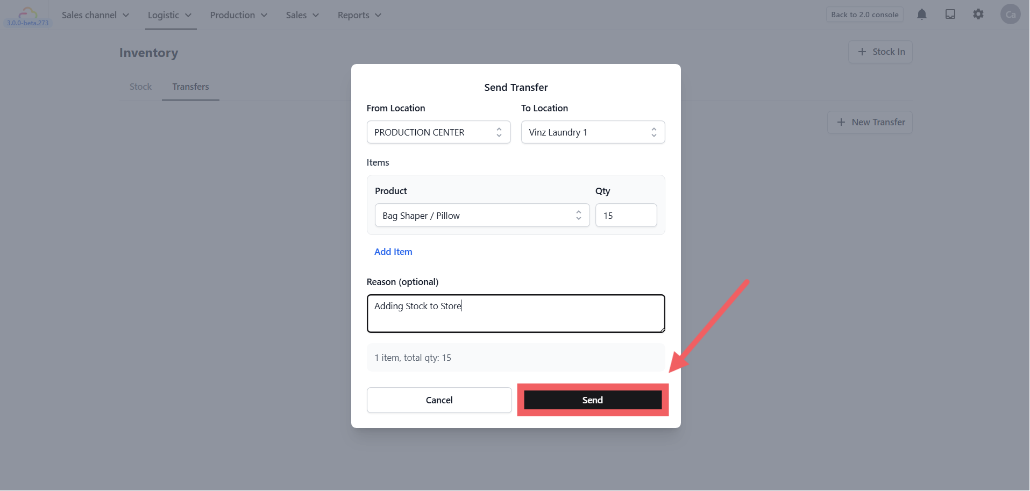The width and height of the screenshot is (1030, 491).
Task: Open the notifications bell icon
Action: 921,15
